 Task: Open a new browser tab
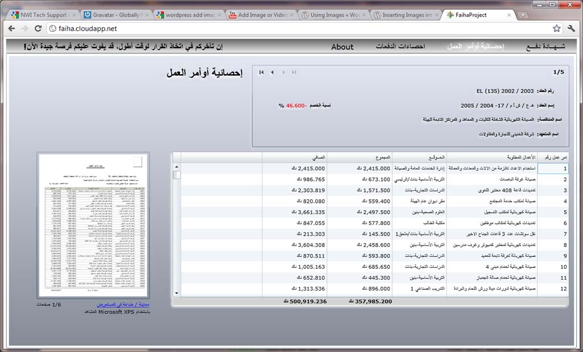coord(523,15)
